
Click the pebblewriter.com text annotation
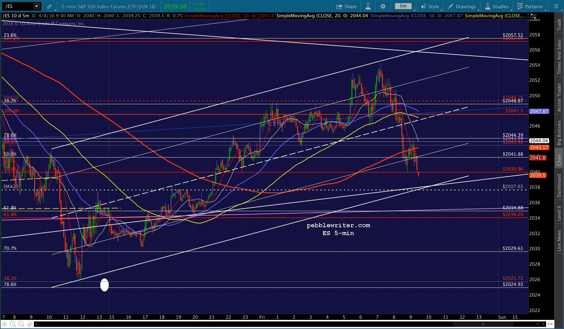pyautogui.click(x=338, y=225)
